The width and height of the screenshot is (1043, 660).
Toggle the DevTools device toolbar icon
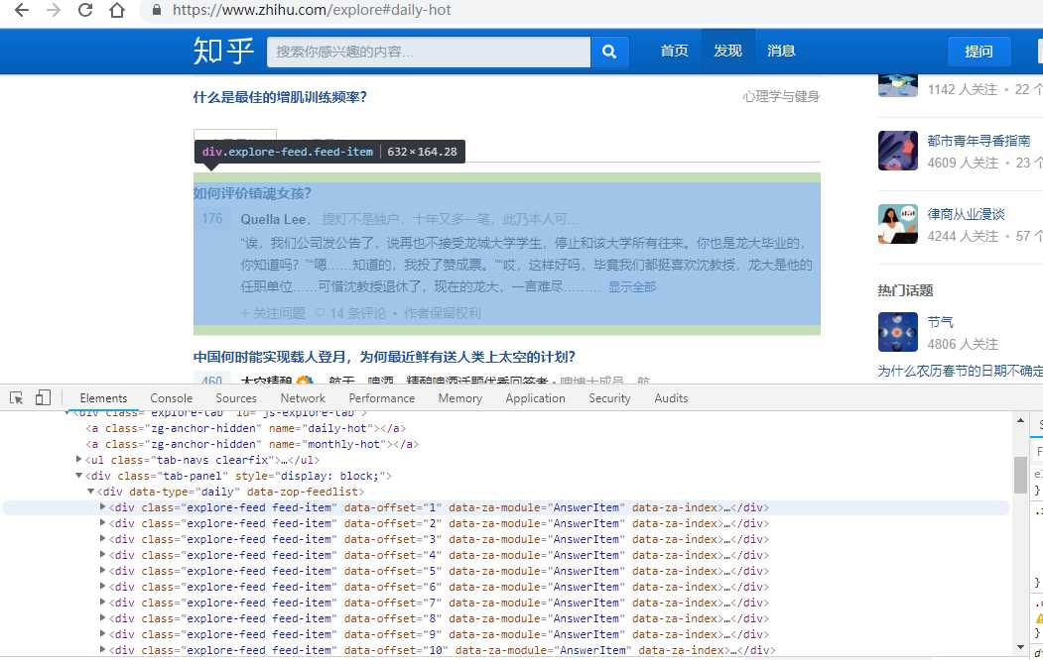(x=43, y=397)
